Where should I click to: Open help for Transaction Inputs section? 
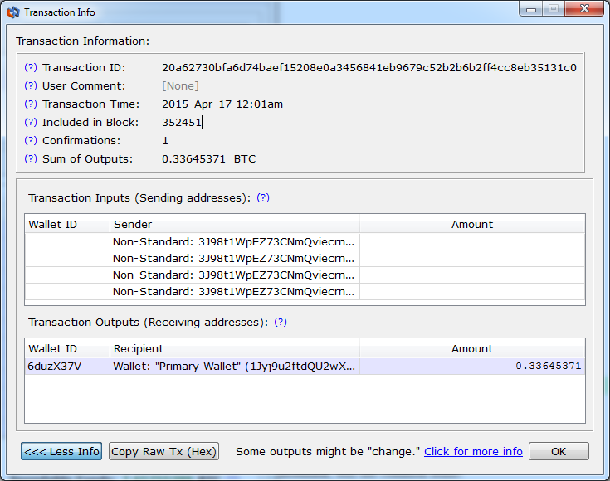coord(263,198)
